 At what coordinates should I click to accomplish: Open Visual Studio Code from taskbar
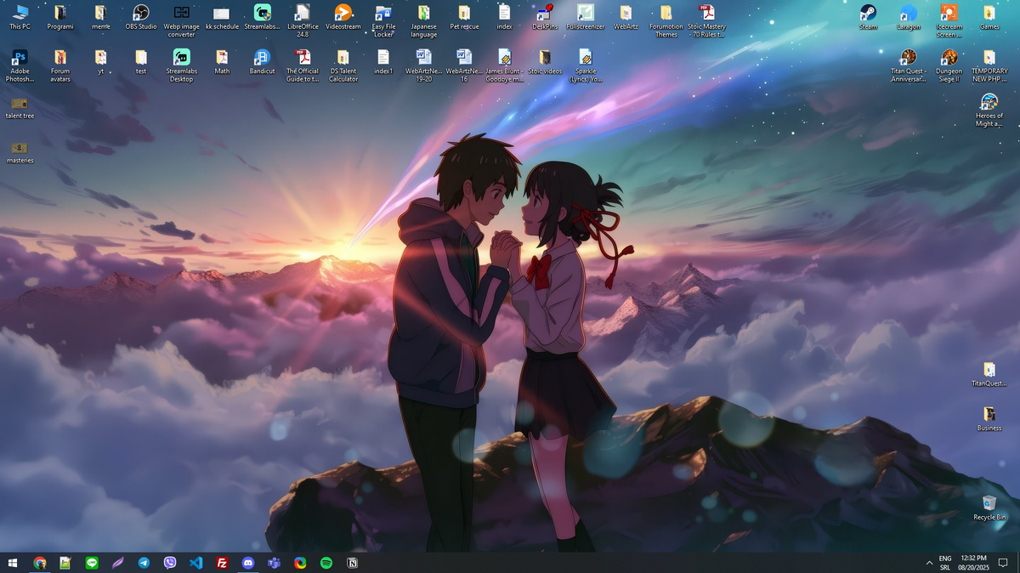click(195, 563)
